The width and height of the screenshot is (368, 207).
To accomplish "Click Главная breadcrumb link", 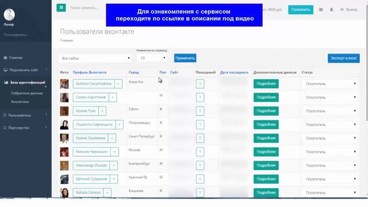I will pyautogui.click(x=67, y=40).
